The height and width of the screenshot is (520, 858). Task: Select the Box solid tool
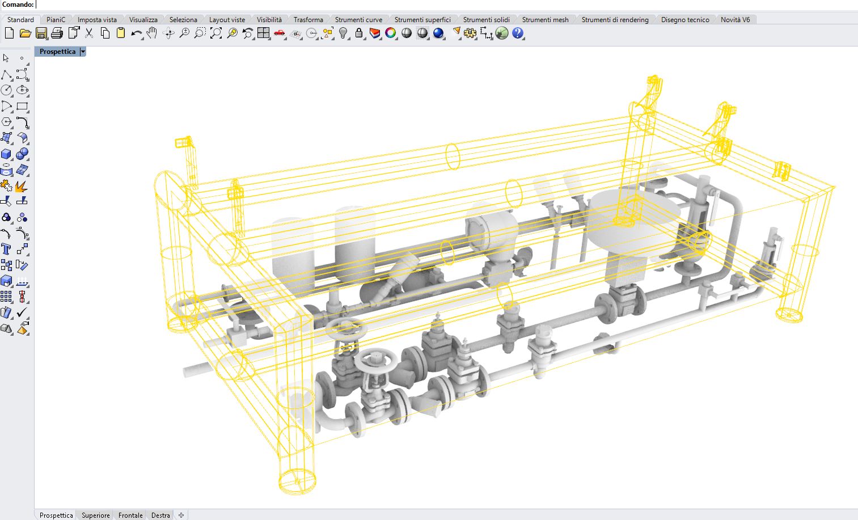point(6,154)
